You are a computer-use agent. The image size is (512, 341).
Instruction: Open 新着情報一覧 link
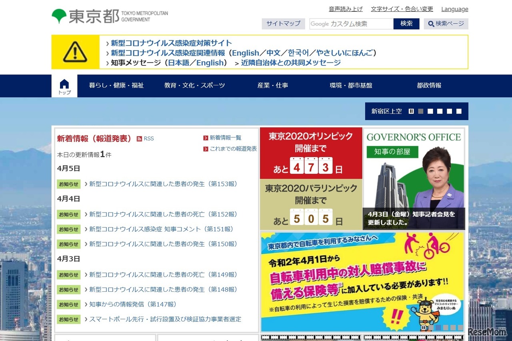pyautogui.click(x=226, y=138)
